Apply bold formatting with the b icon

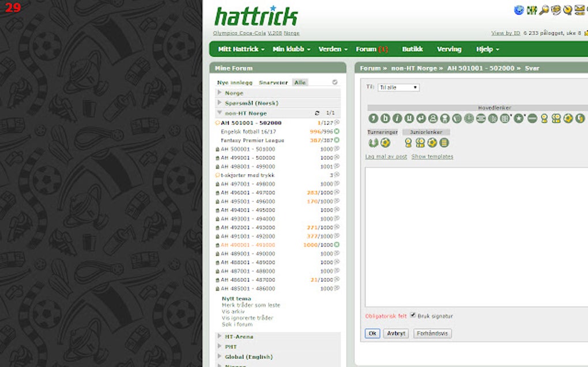385,118
